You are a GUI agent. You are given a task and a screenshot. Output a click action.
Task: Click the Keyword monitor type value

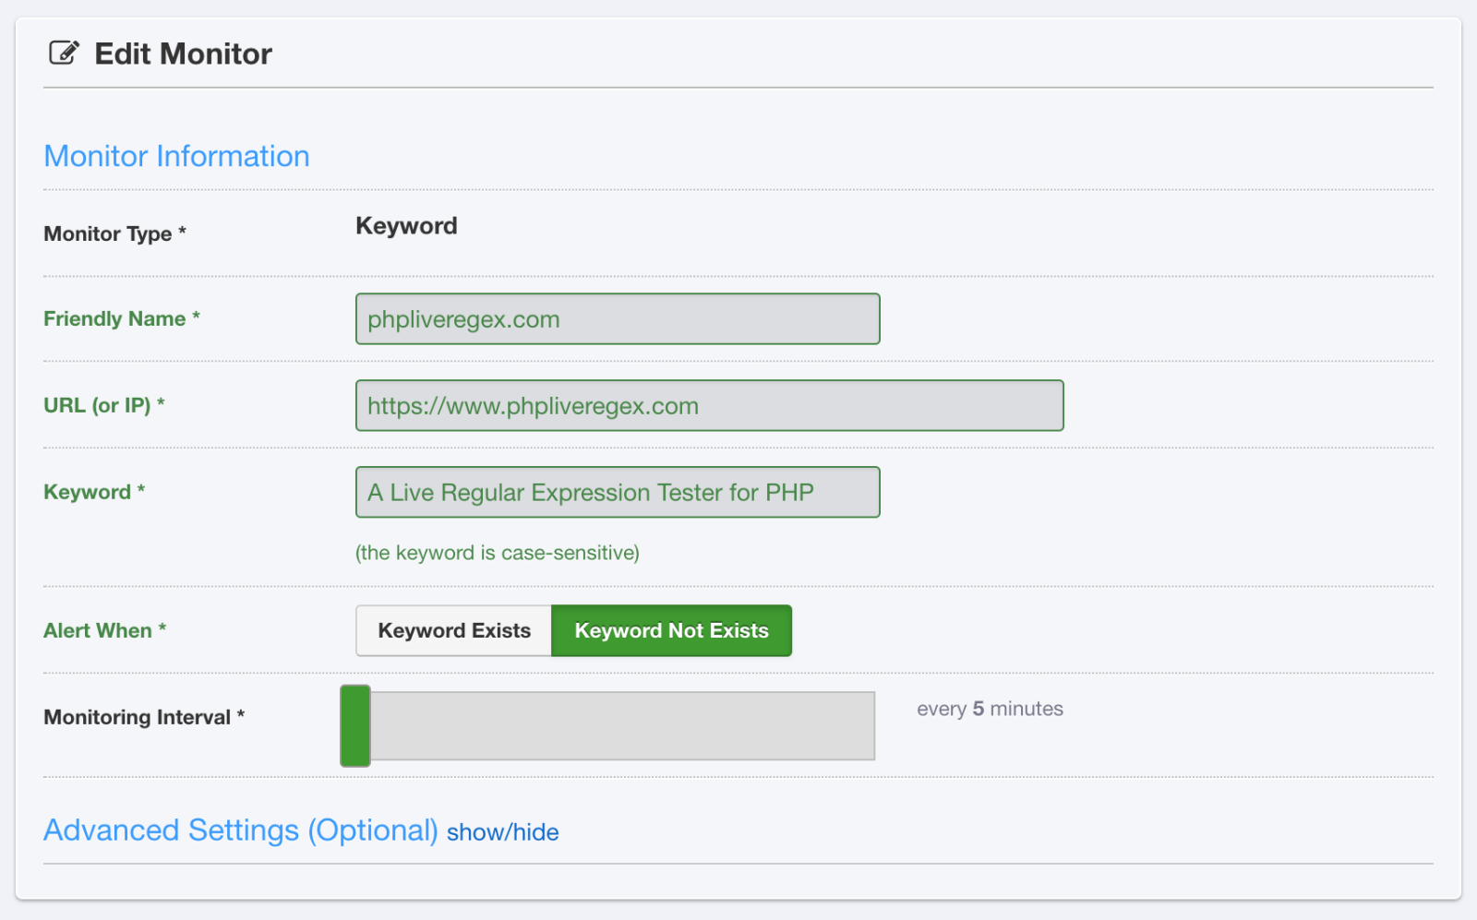coord(406,226)
